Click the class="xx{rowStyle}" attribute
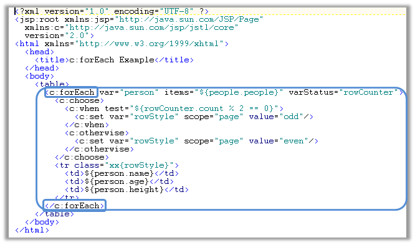This screenshot has width=415, height=245. point(124,165)
